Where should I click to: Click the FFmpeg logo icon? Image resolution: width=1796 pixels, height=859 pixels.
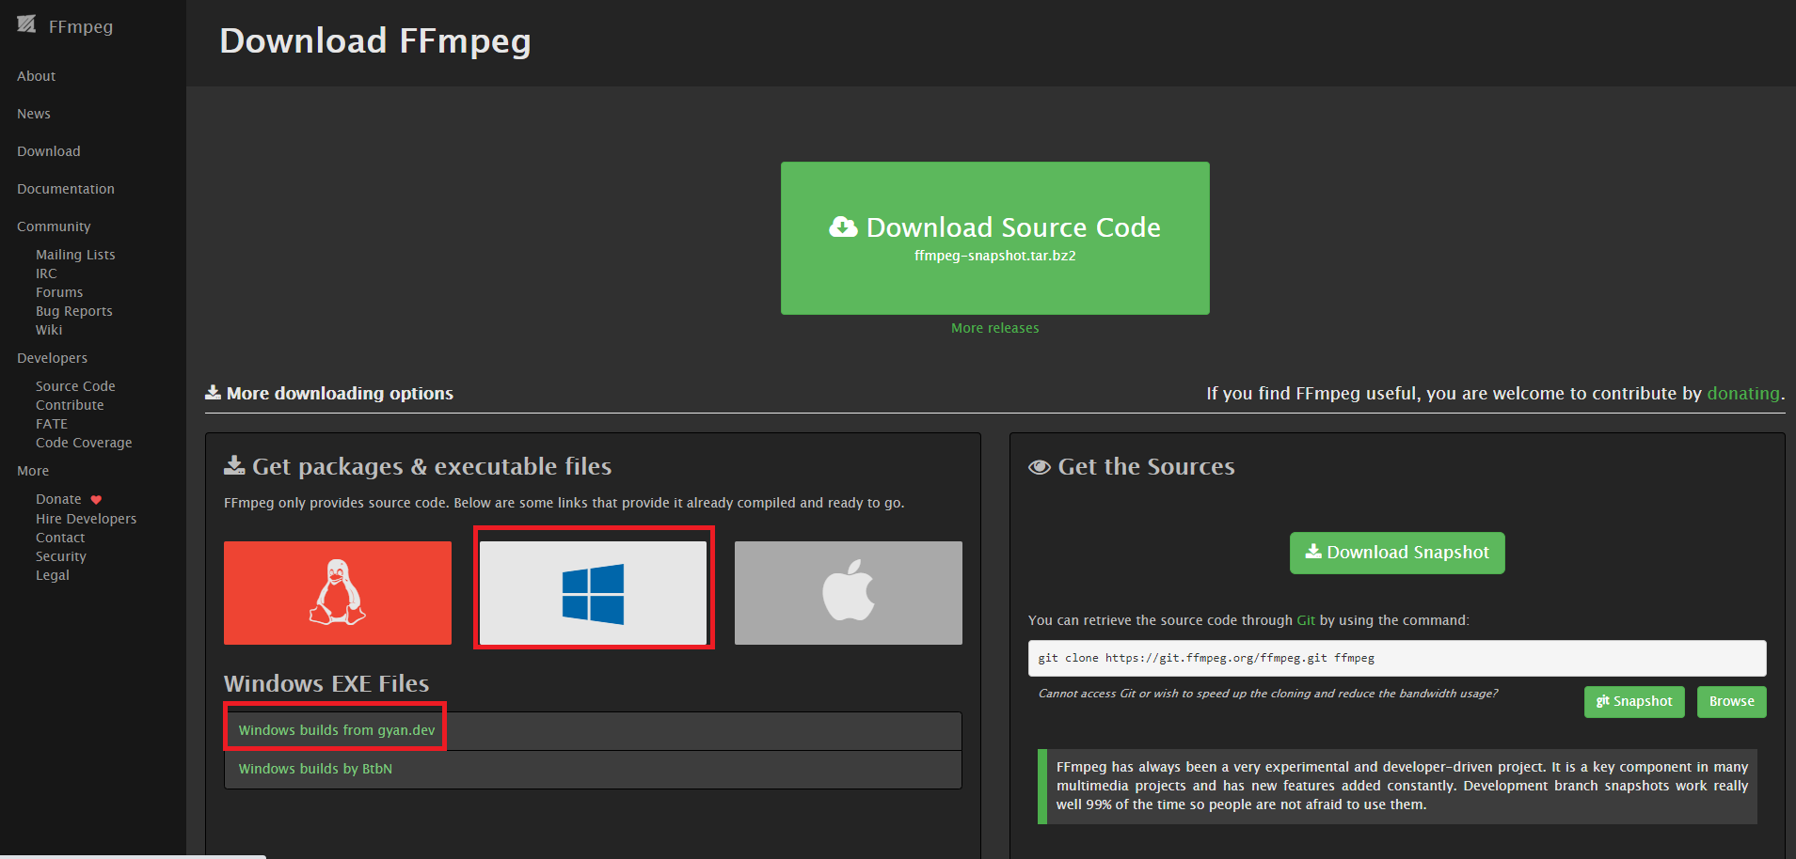(26, 24)
